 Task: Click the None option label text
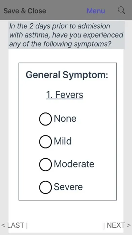[x=65, y=119]
